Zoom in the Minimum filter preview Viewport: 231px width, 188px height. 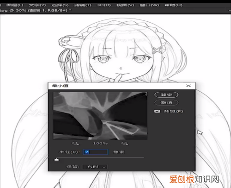click(x=124, y=144)
